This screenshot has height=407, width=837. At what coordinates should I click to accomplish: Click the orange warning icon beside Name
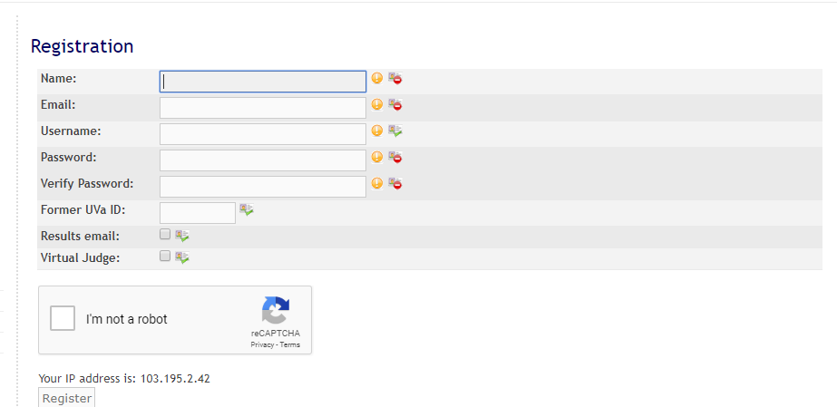pos(377,78)
